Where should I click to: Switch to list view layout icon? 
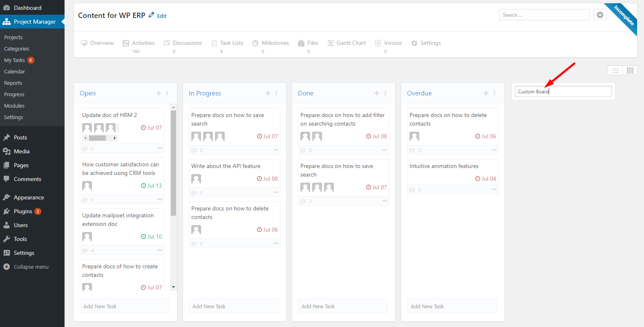[615, 71]
